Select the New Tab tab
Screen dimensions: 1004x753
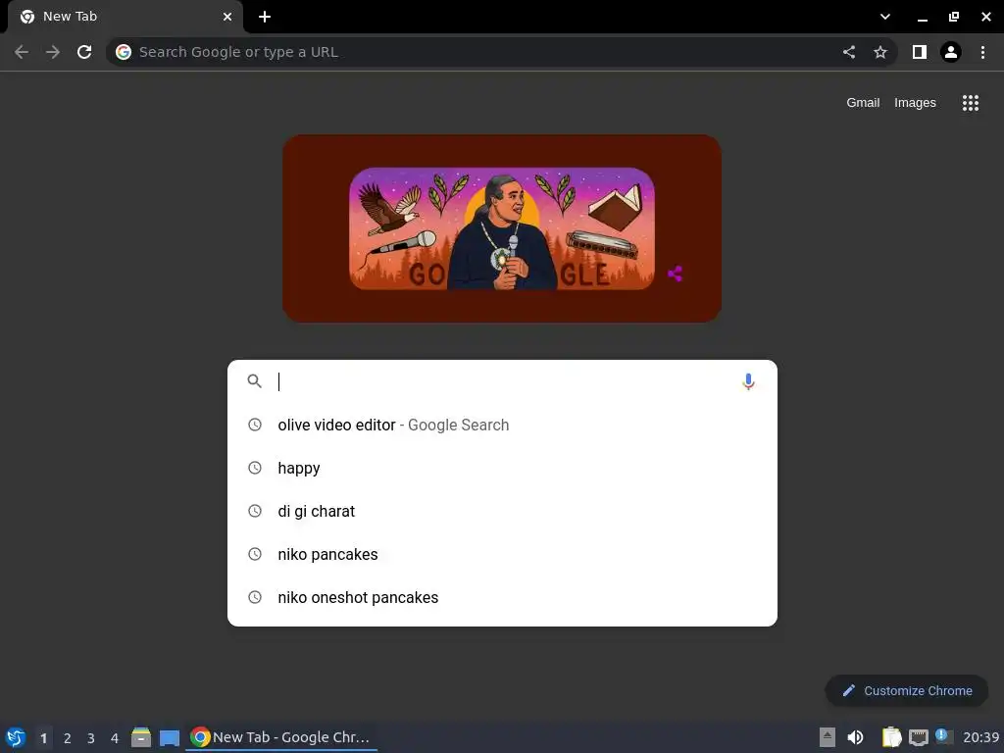[x=125, y=17]
